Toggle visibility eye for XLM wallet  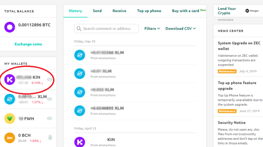pos(50,99)
